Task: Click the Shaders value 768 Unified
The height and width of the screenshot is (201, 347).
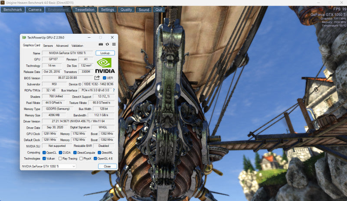Action: coord(56,97)
